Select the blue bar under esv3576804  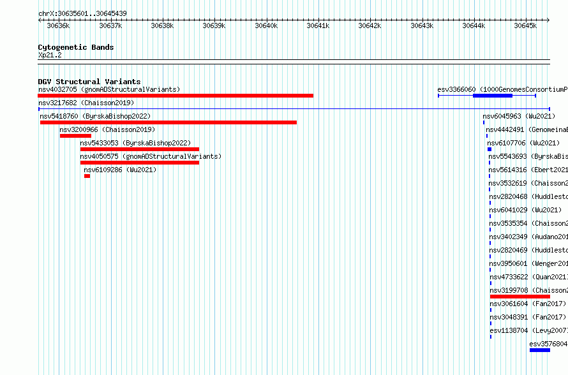[x=540, y=350]
